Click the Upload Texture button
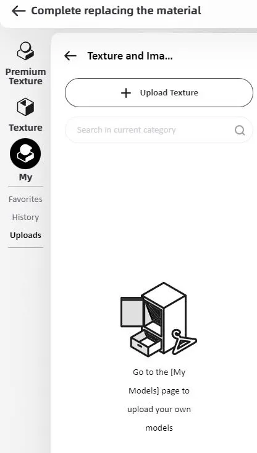The height and width of the screenshot is (453, 257). (x=159, y=93)
